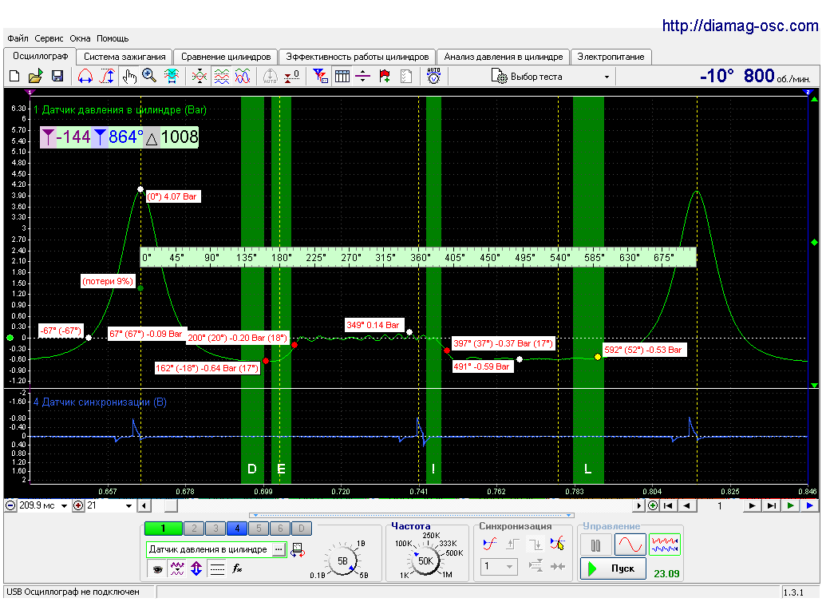This screenshot has height=602, width=830.
Task: Switch to Эффективность работы цилиндров tab
Action: (358, 57)
